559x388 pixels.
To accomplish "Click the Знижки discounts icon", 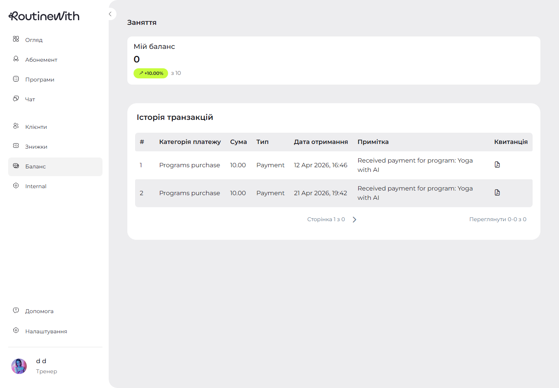I will pos(16,146).
